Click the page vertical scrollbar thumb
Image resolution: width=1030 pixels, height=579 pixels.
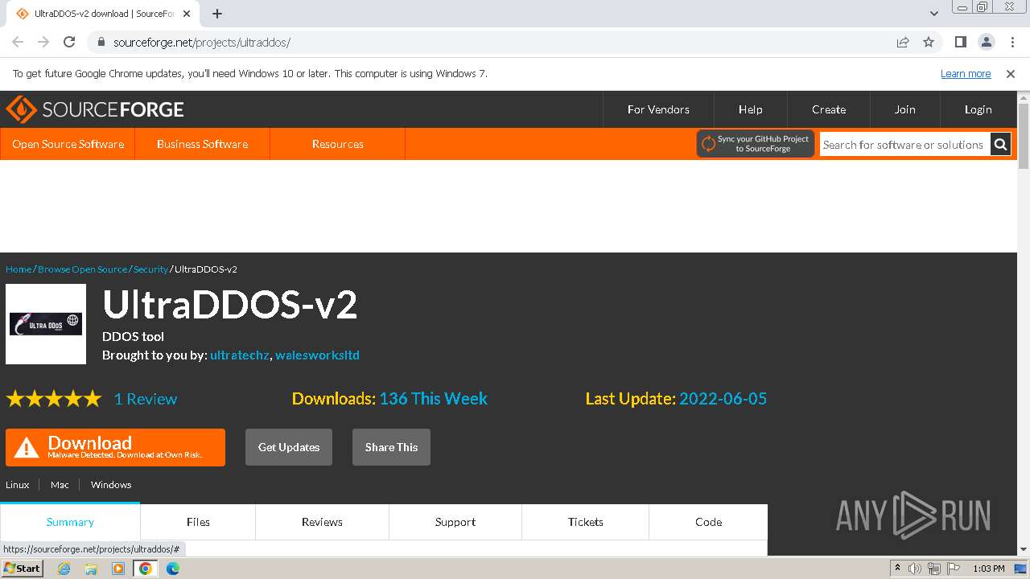(x=1024, y=137)
